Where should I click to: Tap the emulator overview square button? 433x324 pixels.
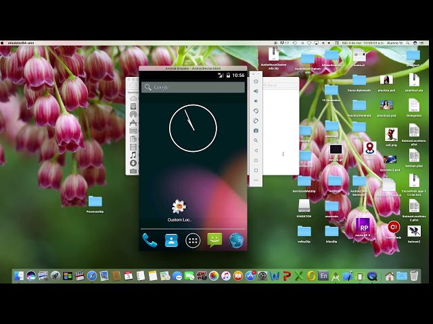point(256,170)
